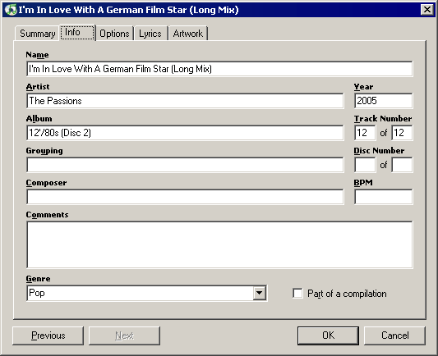Click the Album text field
This screenshot has width=438, height=356.
(185, 133)
